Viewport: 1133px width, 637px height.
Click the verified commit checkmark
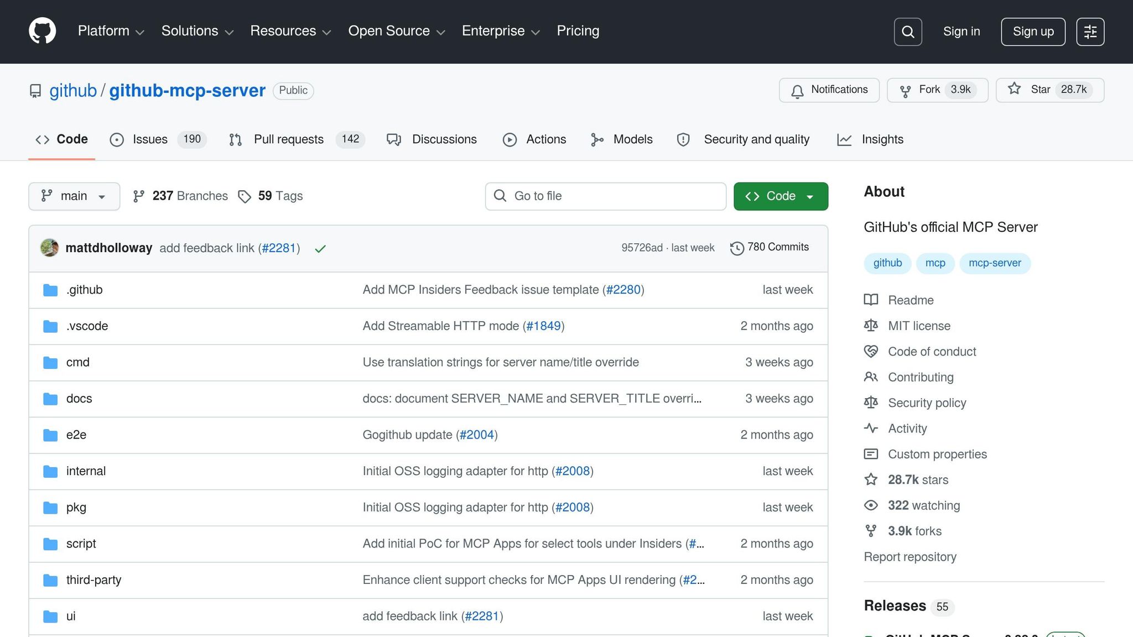pyautogui.click(x=320, y=248)
